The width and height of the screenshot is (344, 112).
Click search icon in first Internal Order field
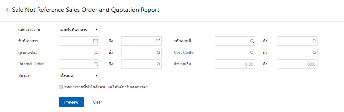pos(96,64)
